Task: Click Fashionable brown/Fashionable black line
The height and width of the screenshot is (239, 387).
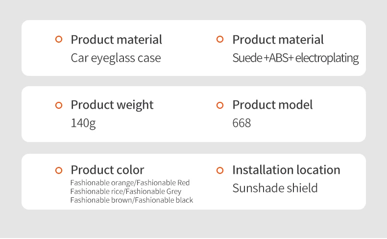Action: tap(132, 200)
